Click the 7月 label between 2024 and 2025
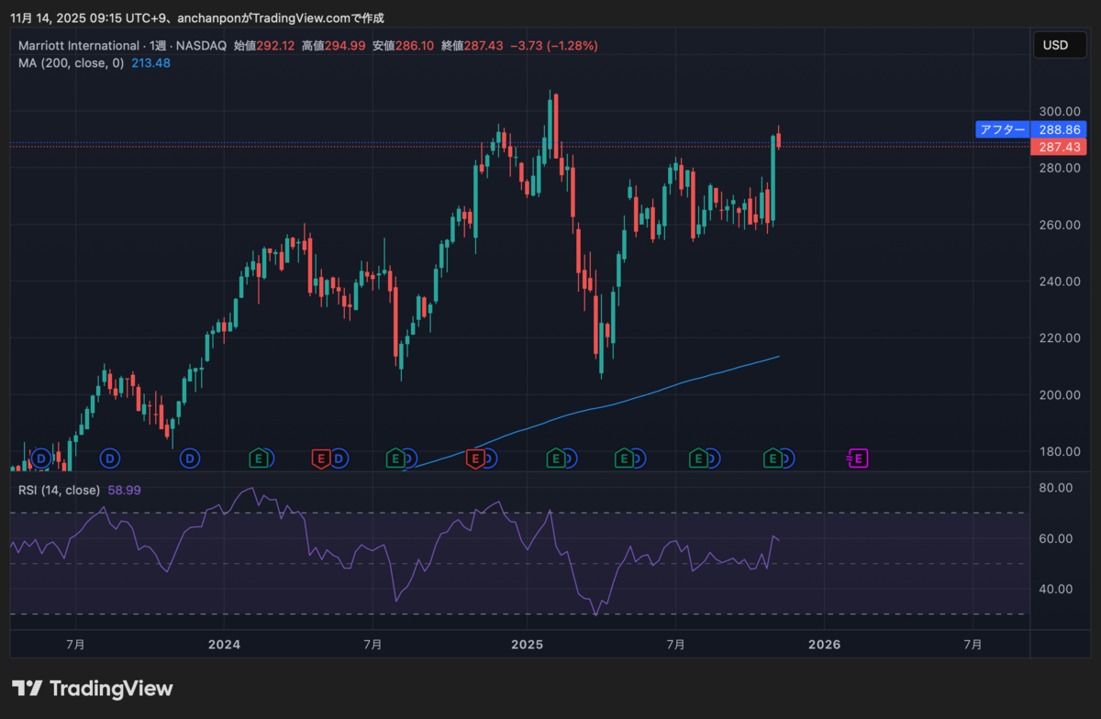Viewport: 1101px width, 719px height. click(374, 645)
